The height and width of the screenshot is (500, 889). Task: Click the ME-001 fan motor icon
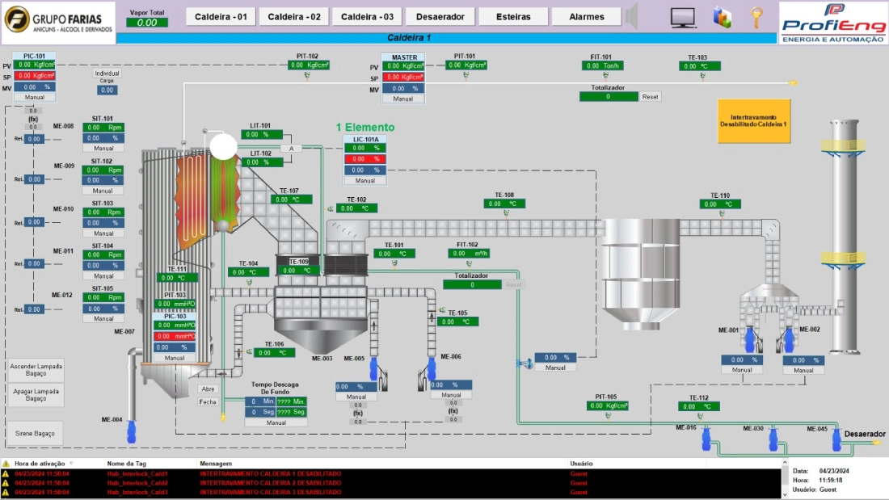coord(749,339)
